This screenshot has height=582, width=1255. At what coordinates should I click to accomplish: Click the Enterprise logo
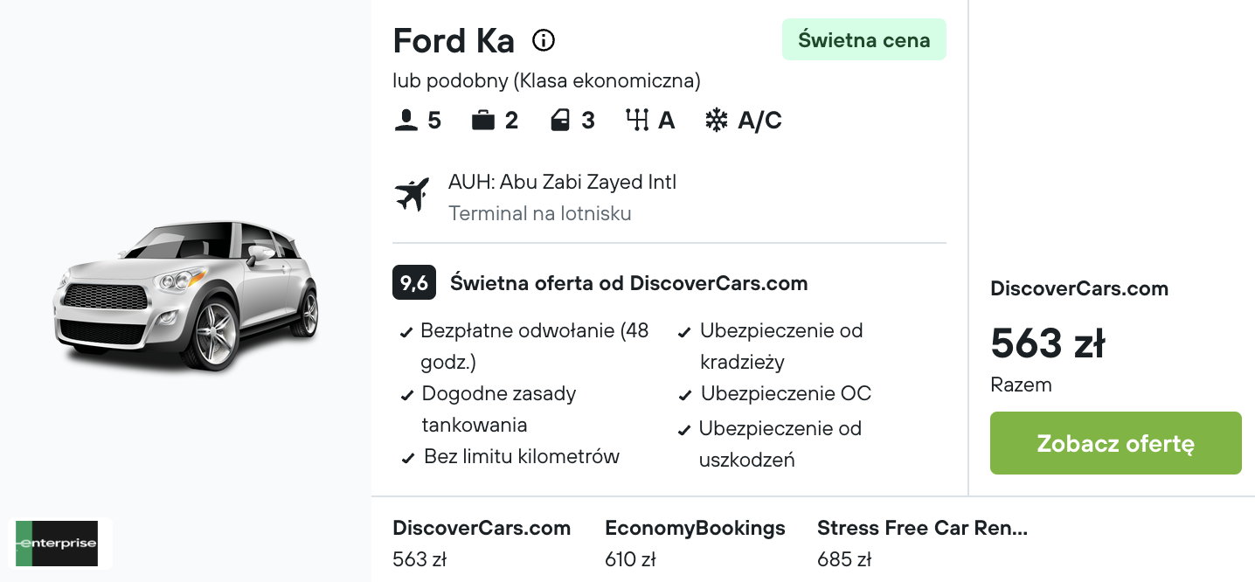[60, 544]
